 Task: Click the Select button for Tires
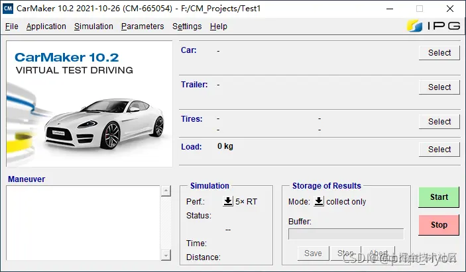coord(439,122)
